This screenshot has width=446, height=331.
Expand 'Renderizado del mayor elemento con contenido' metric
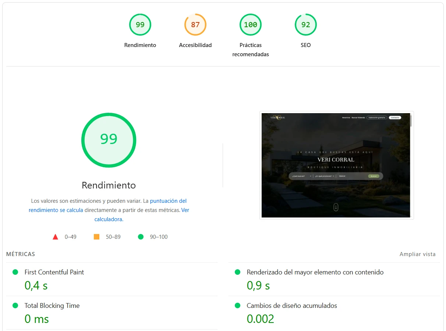click(315, 272)
